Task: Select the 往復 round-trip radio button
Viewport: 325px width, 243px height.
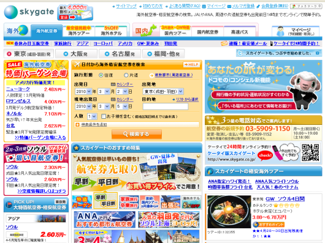Action: pyautogui.click(x=101, y=75)
